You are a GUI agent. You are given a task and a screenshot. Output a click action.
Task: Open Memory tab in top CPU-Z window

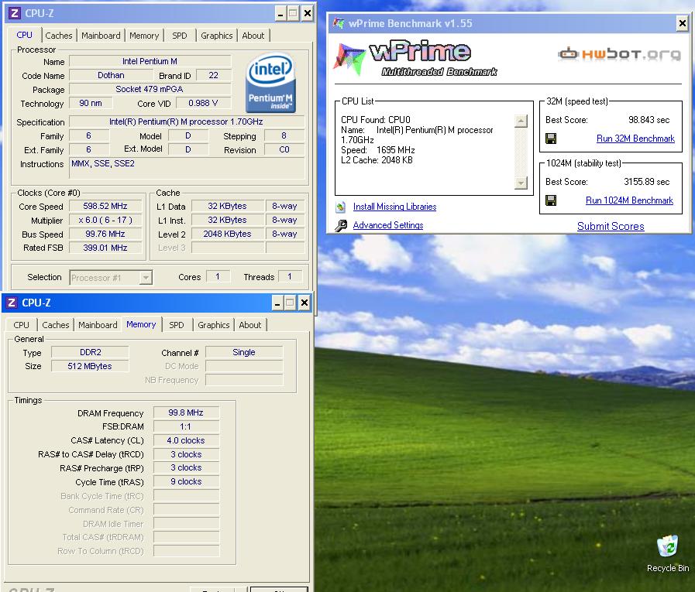(144, 36)
